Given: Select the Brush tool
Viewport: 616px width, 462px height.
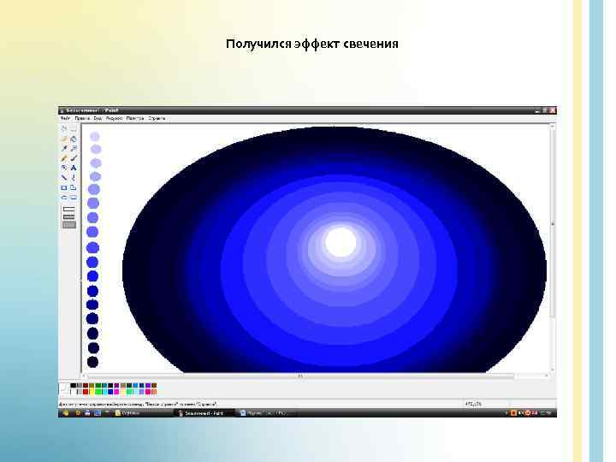Looking at the screenshot, I should click(73, 158).
